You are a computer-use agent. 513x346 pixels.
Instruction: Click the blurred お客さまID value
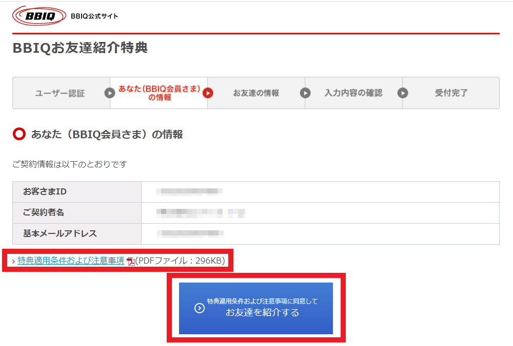click(x=190, y=191)
